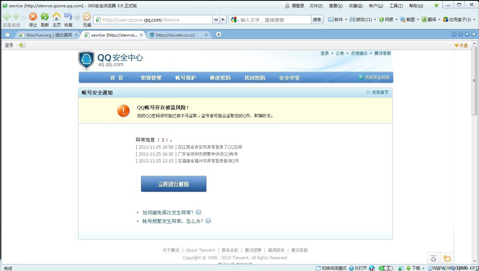Expand the 邮件 dropdown arrow
The image size is (479, 271).
click(346, 20)
